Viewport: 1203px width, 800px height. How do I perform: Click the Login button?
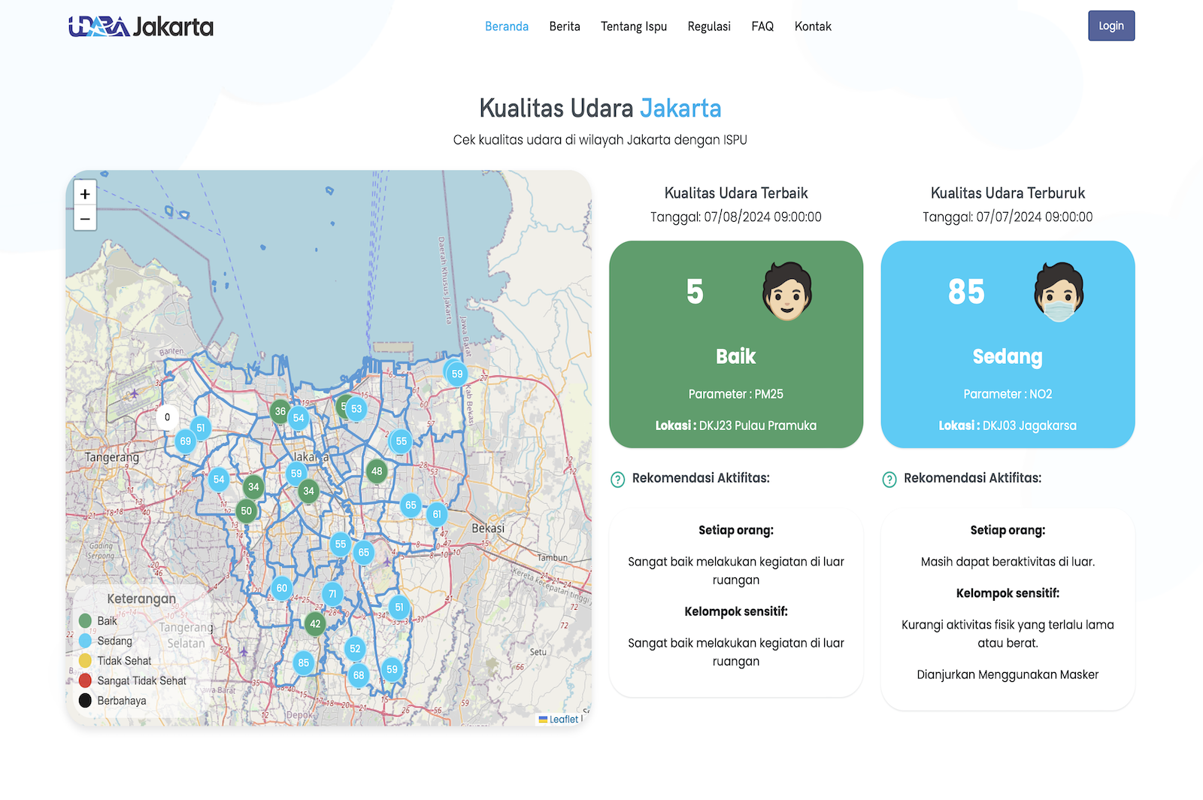[1111, 26]
